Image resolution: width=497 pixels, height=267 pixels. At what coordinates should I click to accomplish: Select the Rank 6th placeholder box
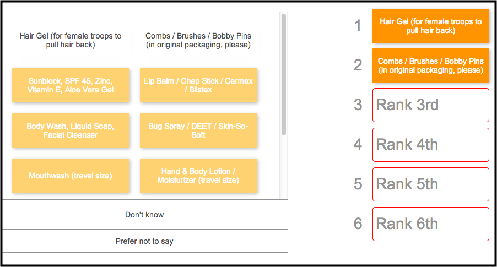click(431, 224)
